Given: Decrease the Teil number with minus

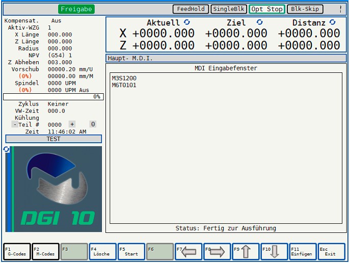Looking at the screenshot, I should coord(15,124).
